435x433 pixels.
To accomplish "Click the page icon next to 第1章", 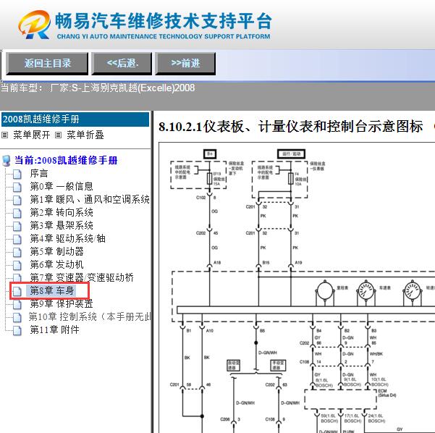I will tap(17, 200).
